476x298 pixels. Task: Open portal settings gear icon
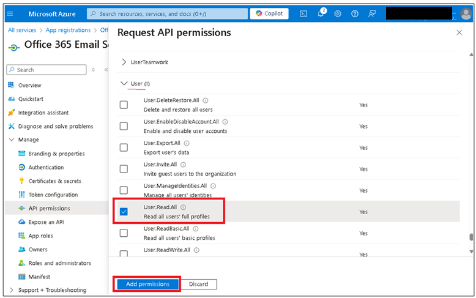coord(338,13)
